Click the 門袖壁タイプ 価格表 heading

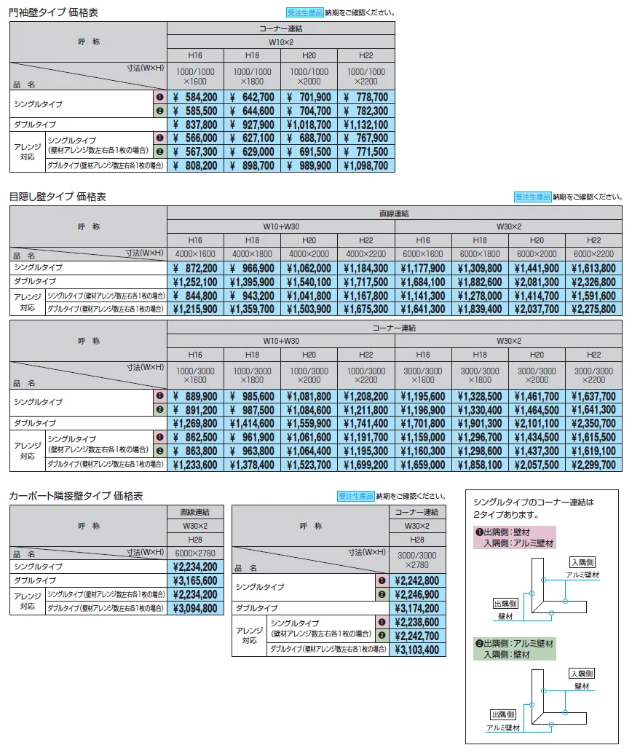coord(53,12)
